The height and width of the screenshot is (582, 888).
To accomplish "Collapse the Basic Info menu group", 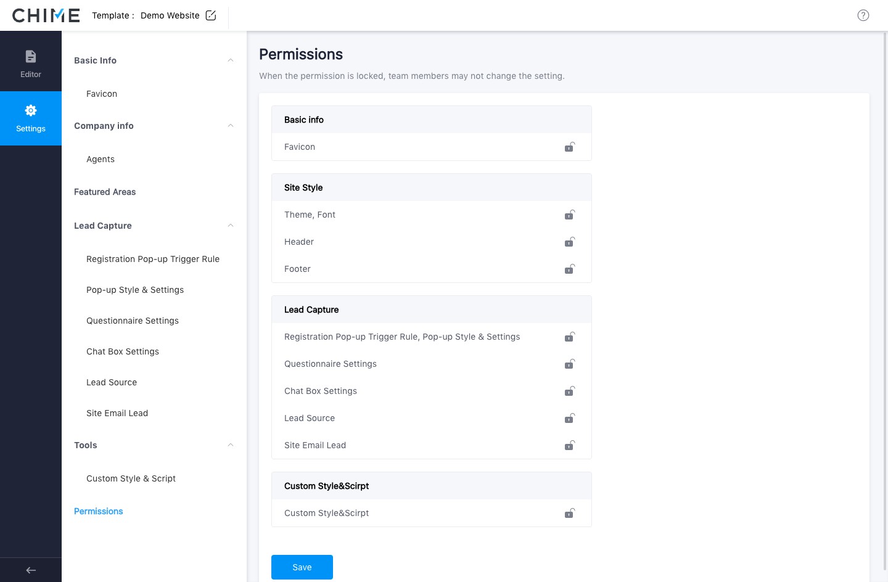I will (231, 60).
